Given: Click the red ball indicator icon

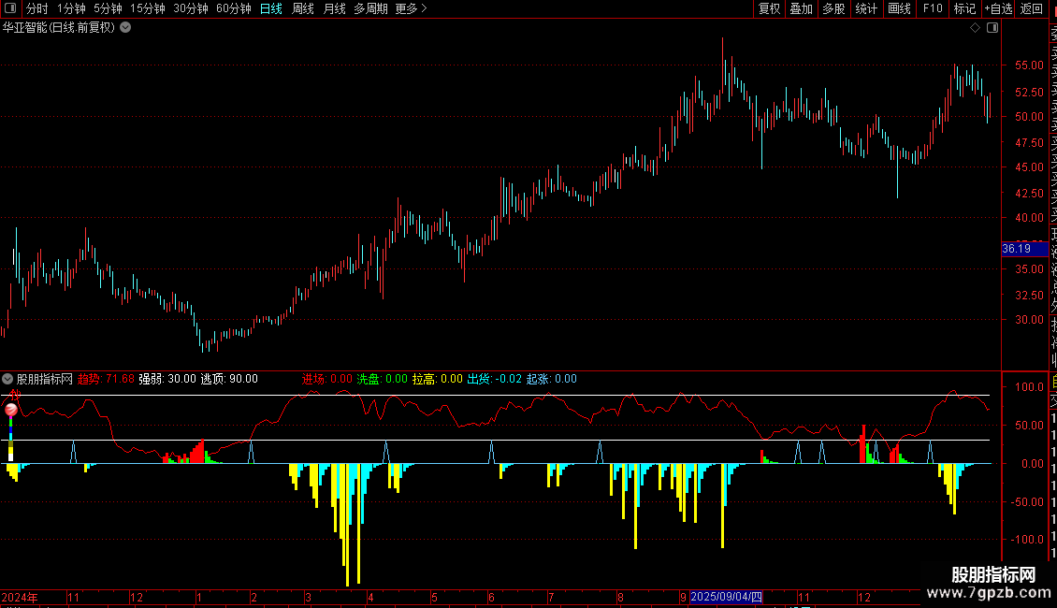Looking at the screenshot, I should (x=11, y=409).
